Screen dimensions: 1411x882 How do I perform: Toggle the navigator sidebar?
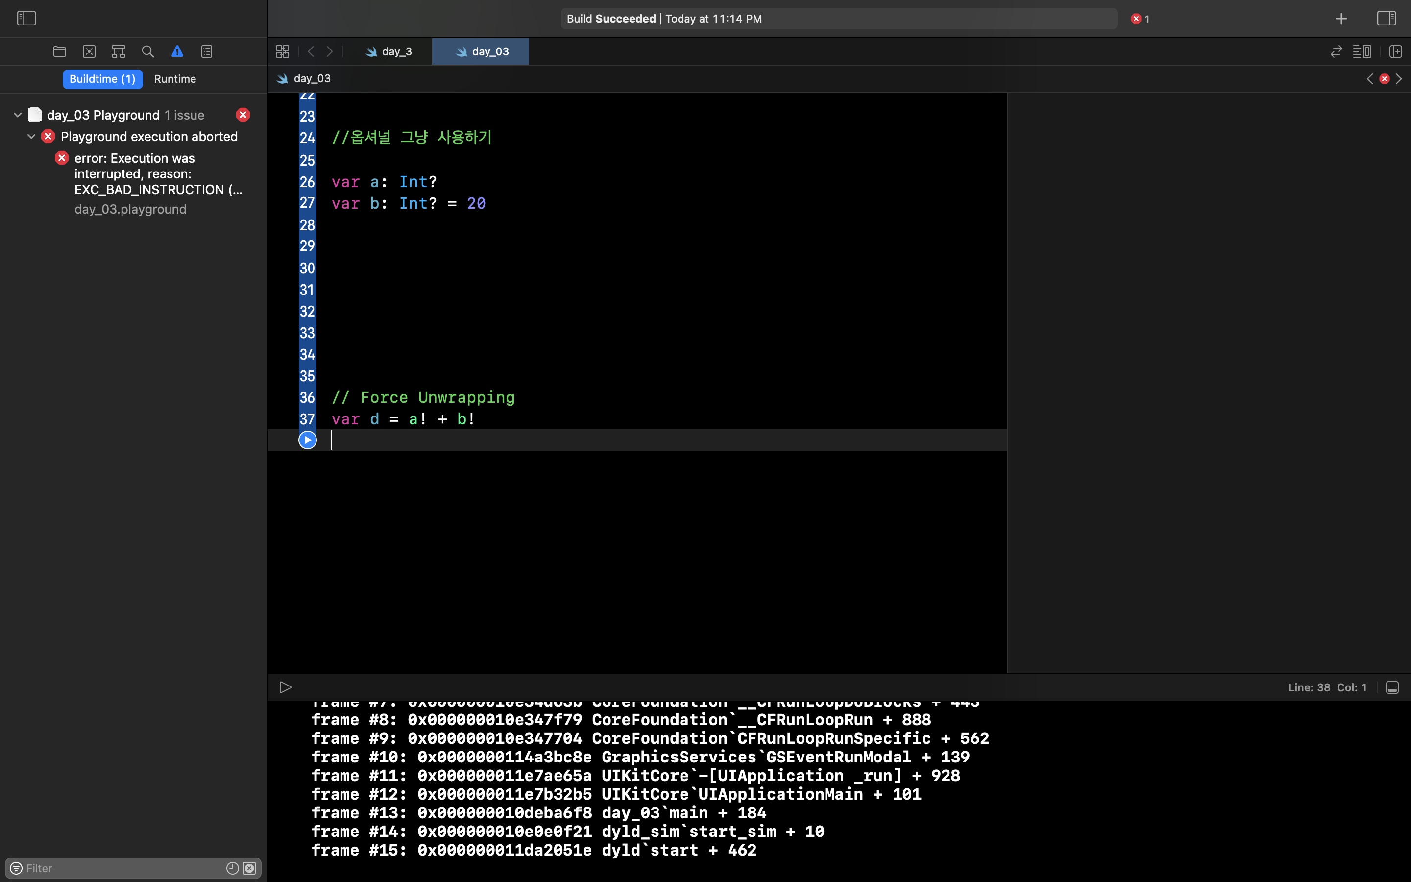point(26,18)
